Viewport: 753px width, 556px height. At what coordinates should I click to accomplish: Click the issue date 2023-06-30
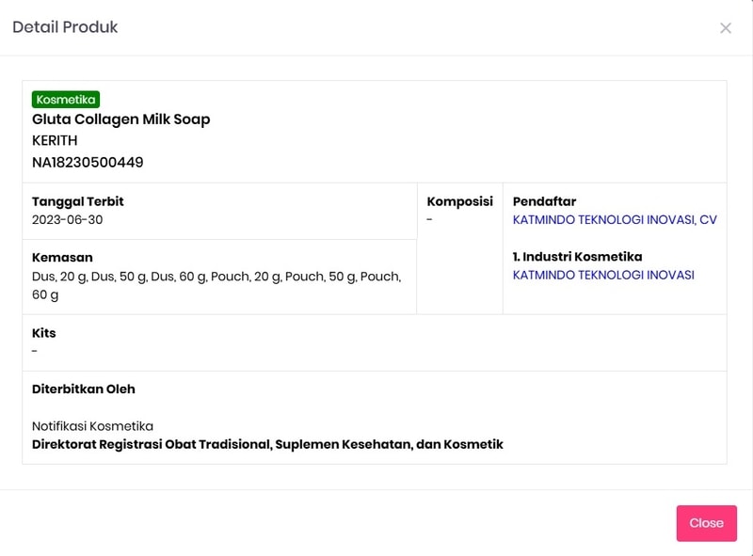point(68,220)
